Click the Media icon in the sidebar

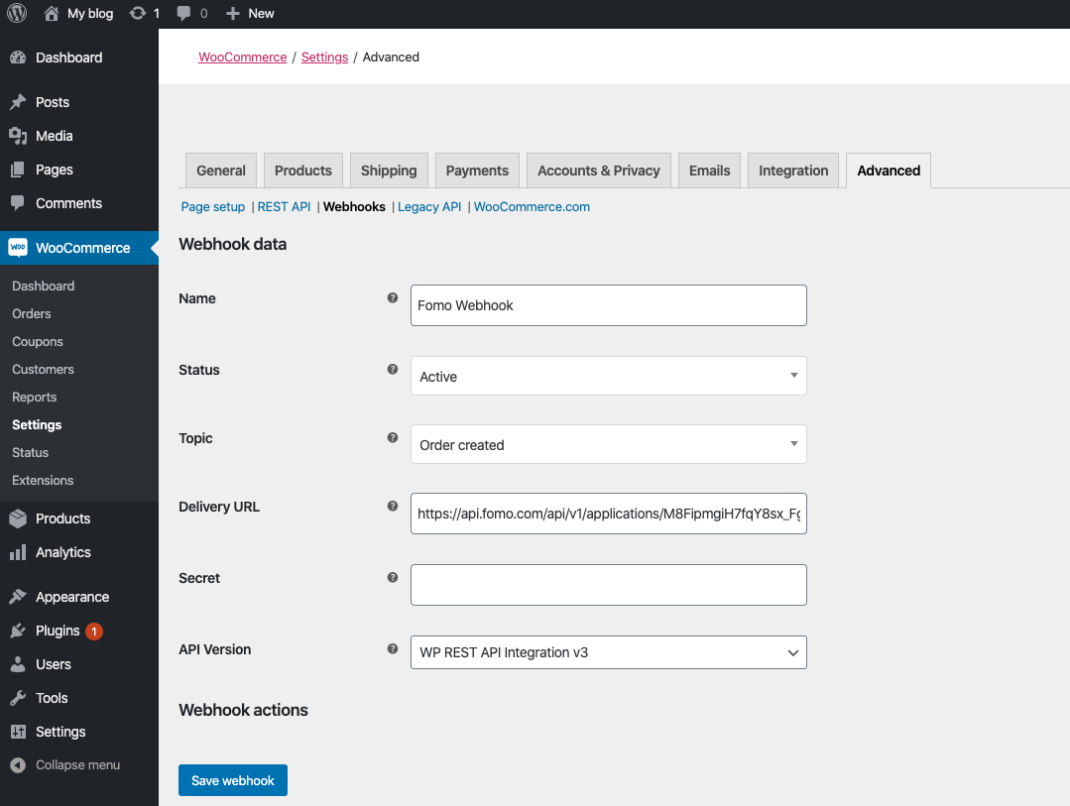[x=18, y=136]
